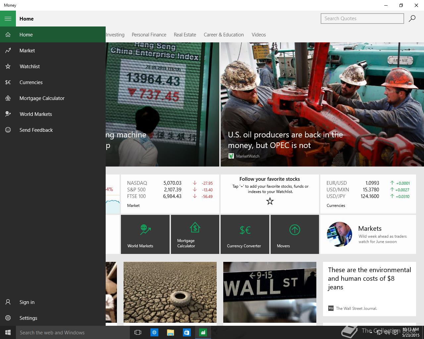Switch to the Real Estate tab
This screenshot has height=339, width=424.
(x=185, y=35)
